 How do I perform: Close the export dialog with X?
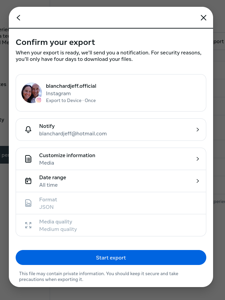point(204,18)
